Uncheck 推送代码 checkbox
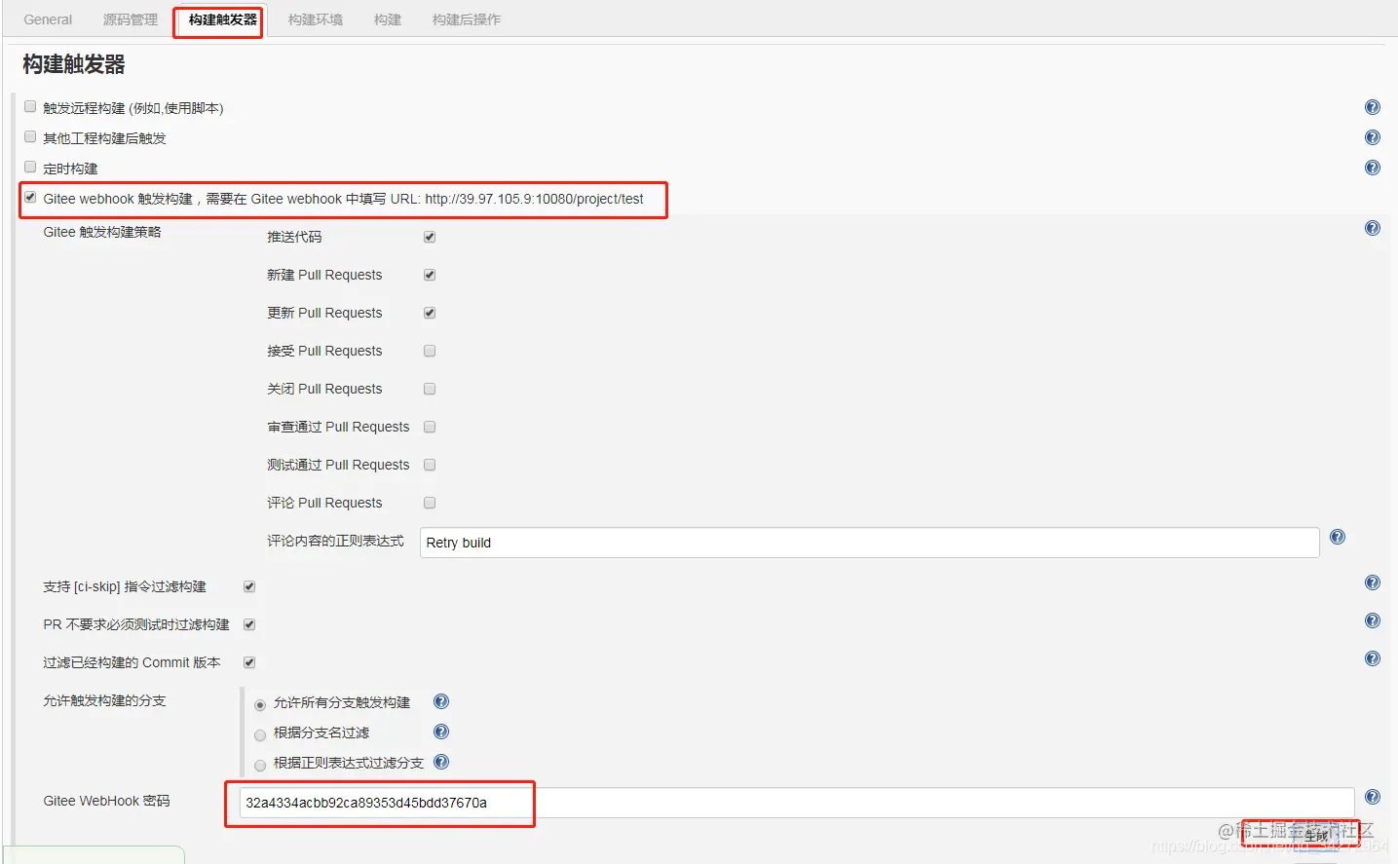Image resolution: width=1398 pixels, height=864 pixels. (x=430, y=237)
